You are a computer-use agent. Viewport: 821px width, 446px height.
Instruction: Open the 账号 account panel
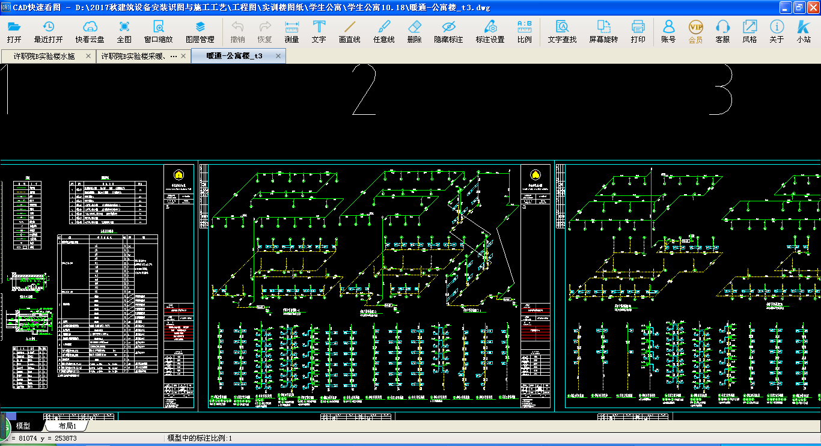[668, 32]
